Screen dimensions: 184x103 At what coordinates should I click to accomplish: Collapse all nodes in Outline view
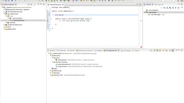[x=164, y=8]
